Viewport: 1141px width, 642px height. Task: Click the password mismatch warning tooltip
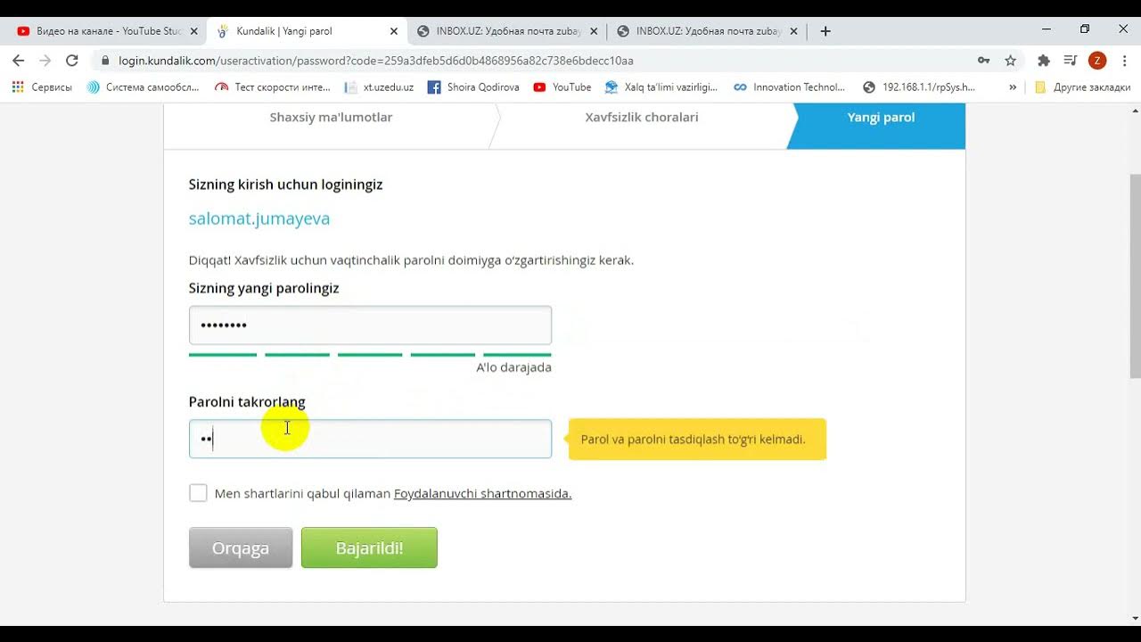click(x=697, y=440)
